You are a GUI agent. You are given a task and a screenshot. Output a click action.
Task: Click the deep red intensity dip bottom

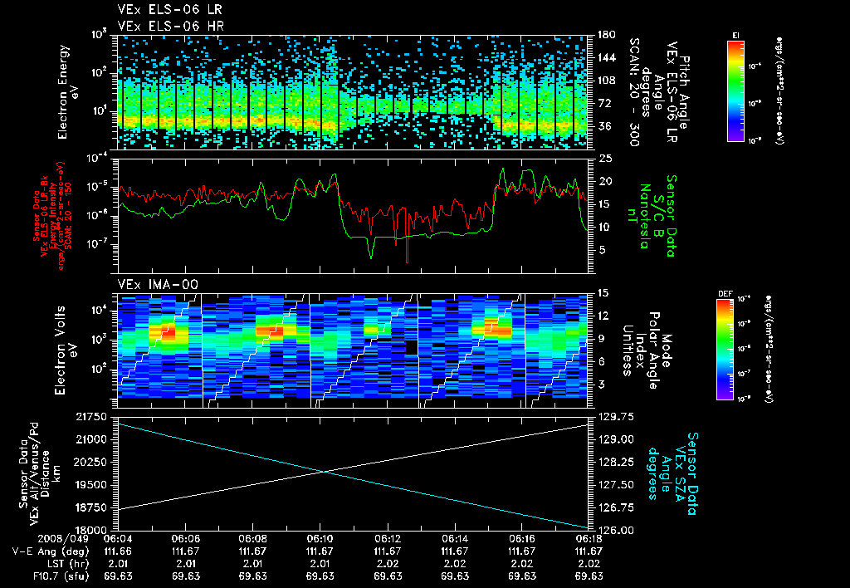pyautogui.click(x=407, y=262)
